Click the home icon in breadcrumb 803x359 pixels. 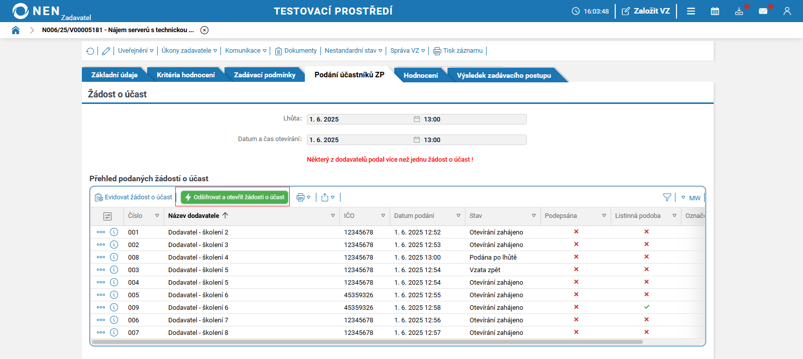(x=16, y=30)
